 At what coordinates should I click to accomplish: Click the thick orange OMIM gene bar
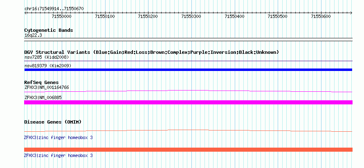188,150
